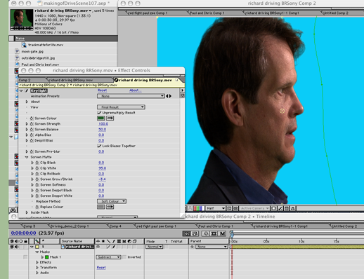The width and height of the screenshot is (364, 279).
Task: Click the timeline button right of Active Camera
Action: [x=287, y=208]
